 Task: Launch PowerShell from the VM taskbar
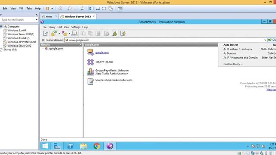[70, 146]
